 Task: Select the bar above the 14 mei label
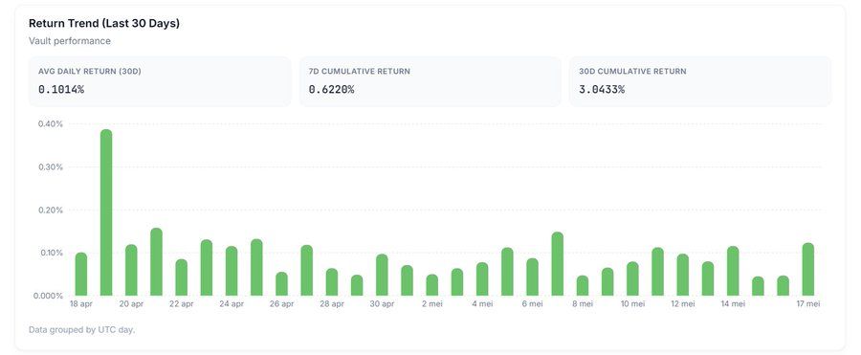pos(733,271)
